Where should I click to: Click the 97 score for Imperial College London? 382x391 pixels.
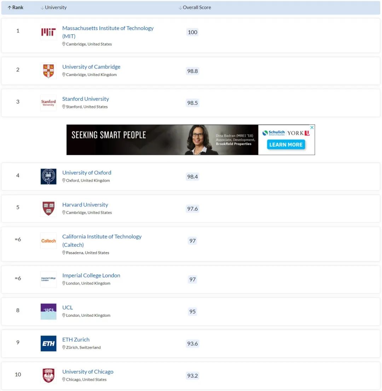tap(192, 280)
